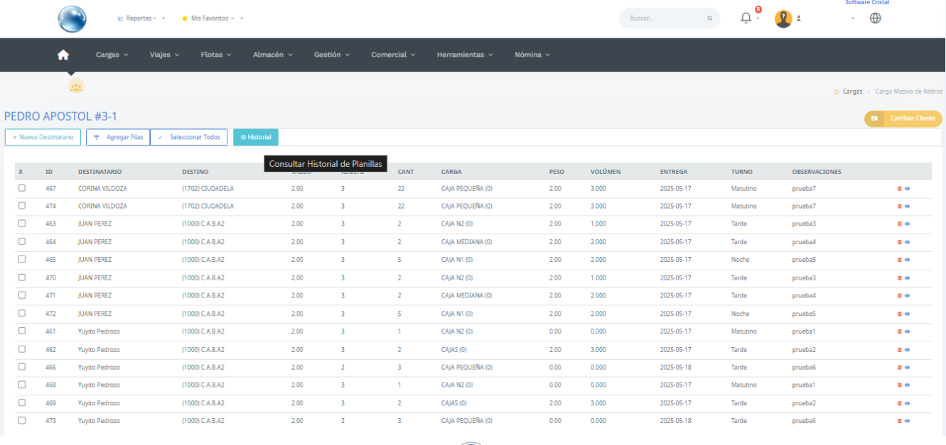Focus the Buscar search field
The width and height of the screenshot is (946, 445).
click(668, 18)
